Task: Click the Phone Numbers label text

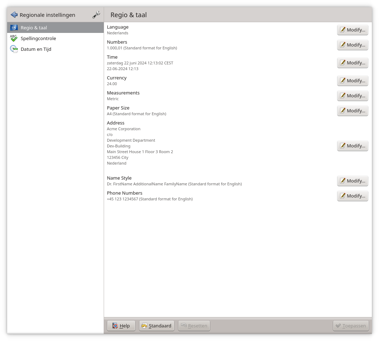Action: click(x=124, y=193)
